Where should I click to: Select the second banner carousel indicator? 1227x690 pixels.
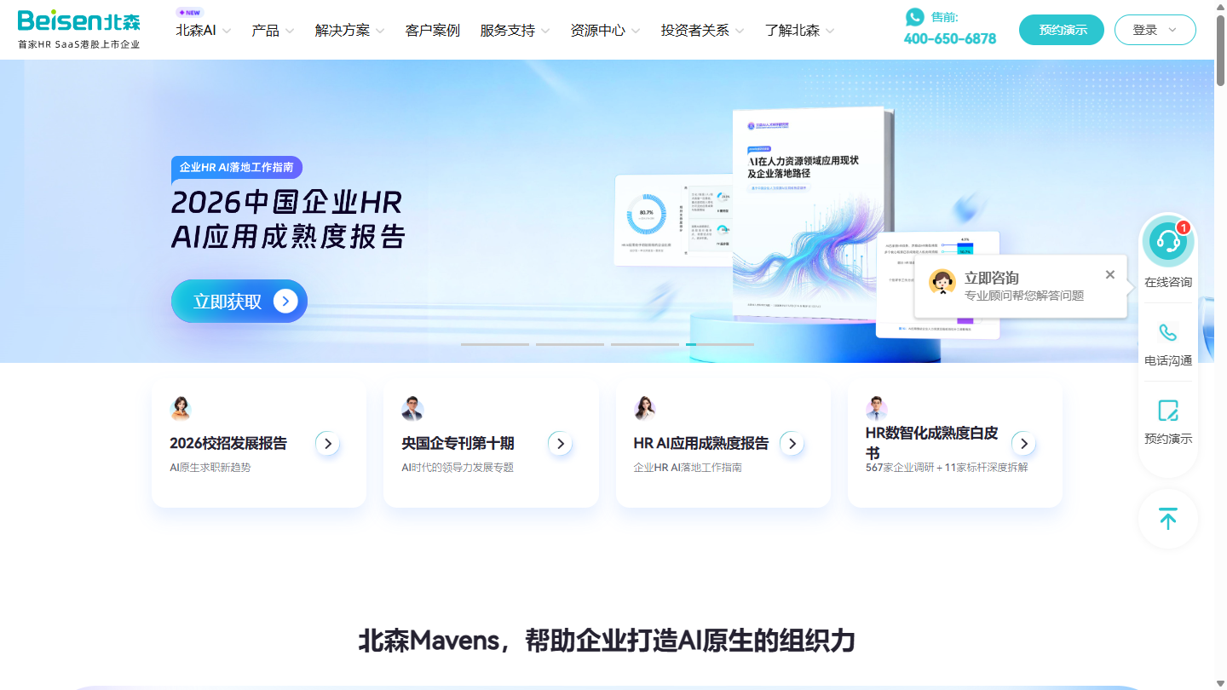[570, 344]
